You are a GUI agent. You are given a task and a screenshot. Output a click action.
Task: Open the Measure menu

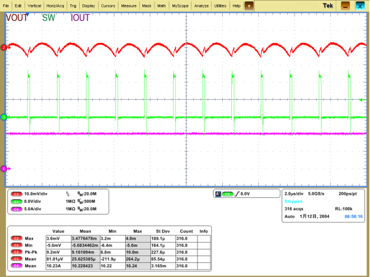(x=128, y=5)
